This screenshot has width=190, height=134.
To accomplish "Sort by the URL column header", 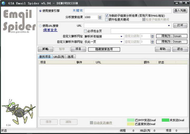I will pyautogui.click(x=118, y=62).
